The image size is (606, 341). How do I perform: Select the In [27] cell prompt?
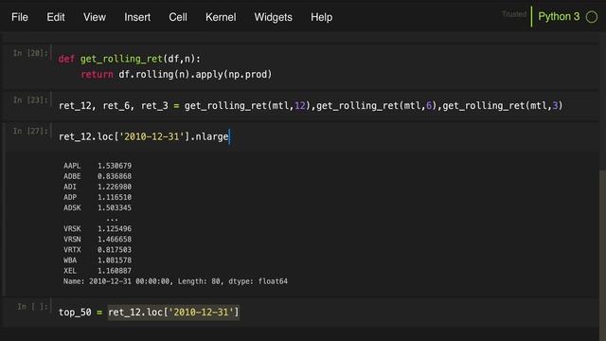point(30,131)
